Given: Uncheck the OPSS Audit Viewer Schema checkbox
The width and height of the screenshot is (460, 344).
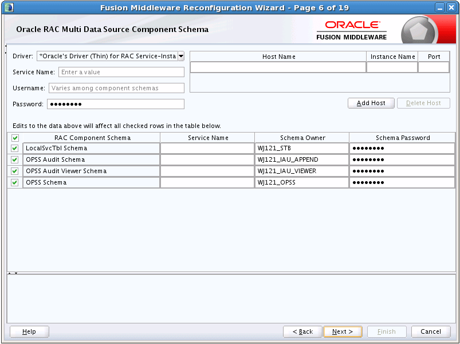Looking at the screenshot, I should pyautogui.click(x=15, y=171).
